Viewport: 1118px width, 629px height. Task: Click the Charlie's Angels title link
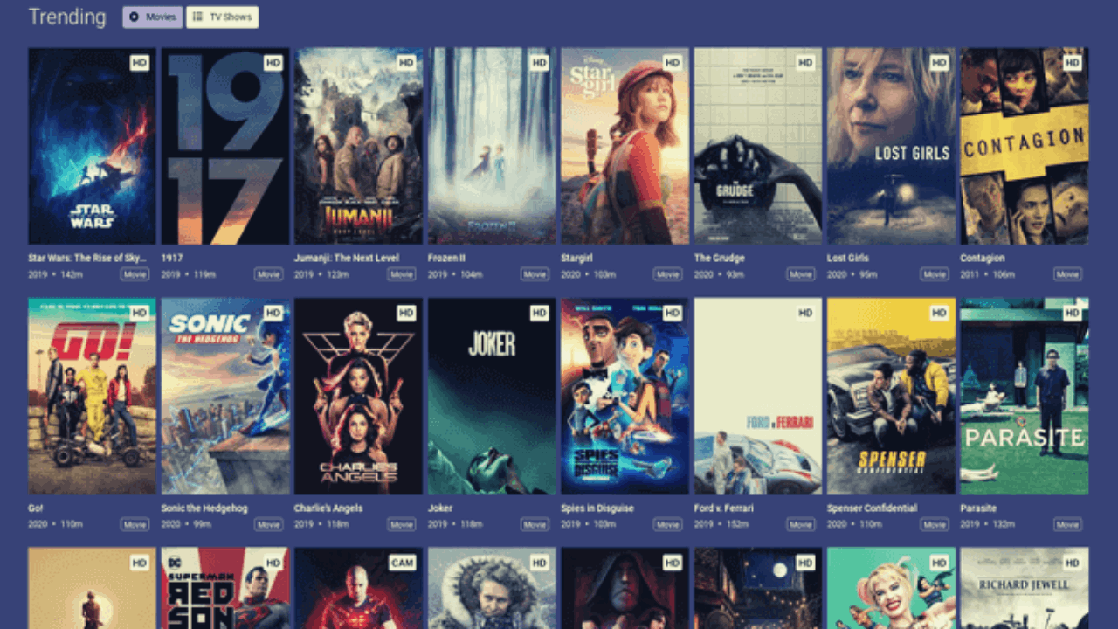pos(328,508)
